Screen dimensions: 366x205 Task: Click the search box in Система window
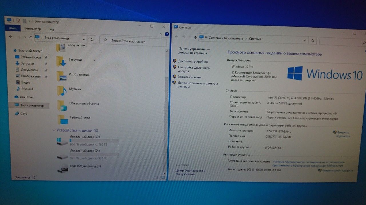click(343, 42)
